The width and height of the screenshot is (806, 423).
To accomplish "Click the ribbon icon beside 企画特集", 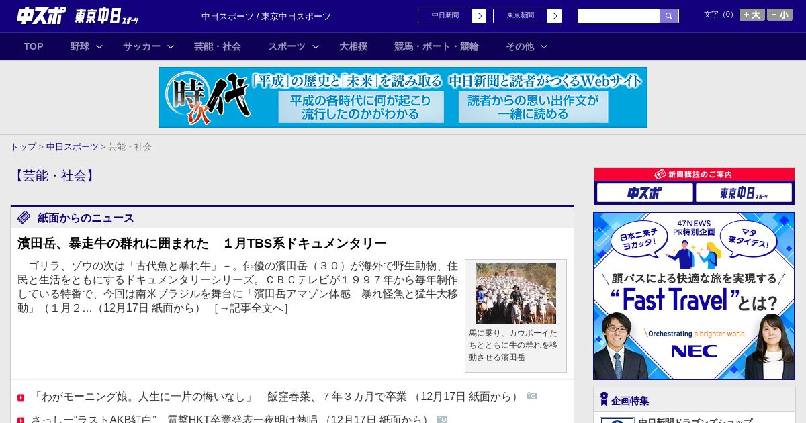I will tap(604, 399).
